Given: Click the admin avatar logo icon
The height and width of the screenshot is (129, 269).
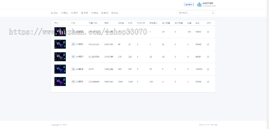Looking at the screenshot, I should (199, 4).
